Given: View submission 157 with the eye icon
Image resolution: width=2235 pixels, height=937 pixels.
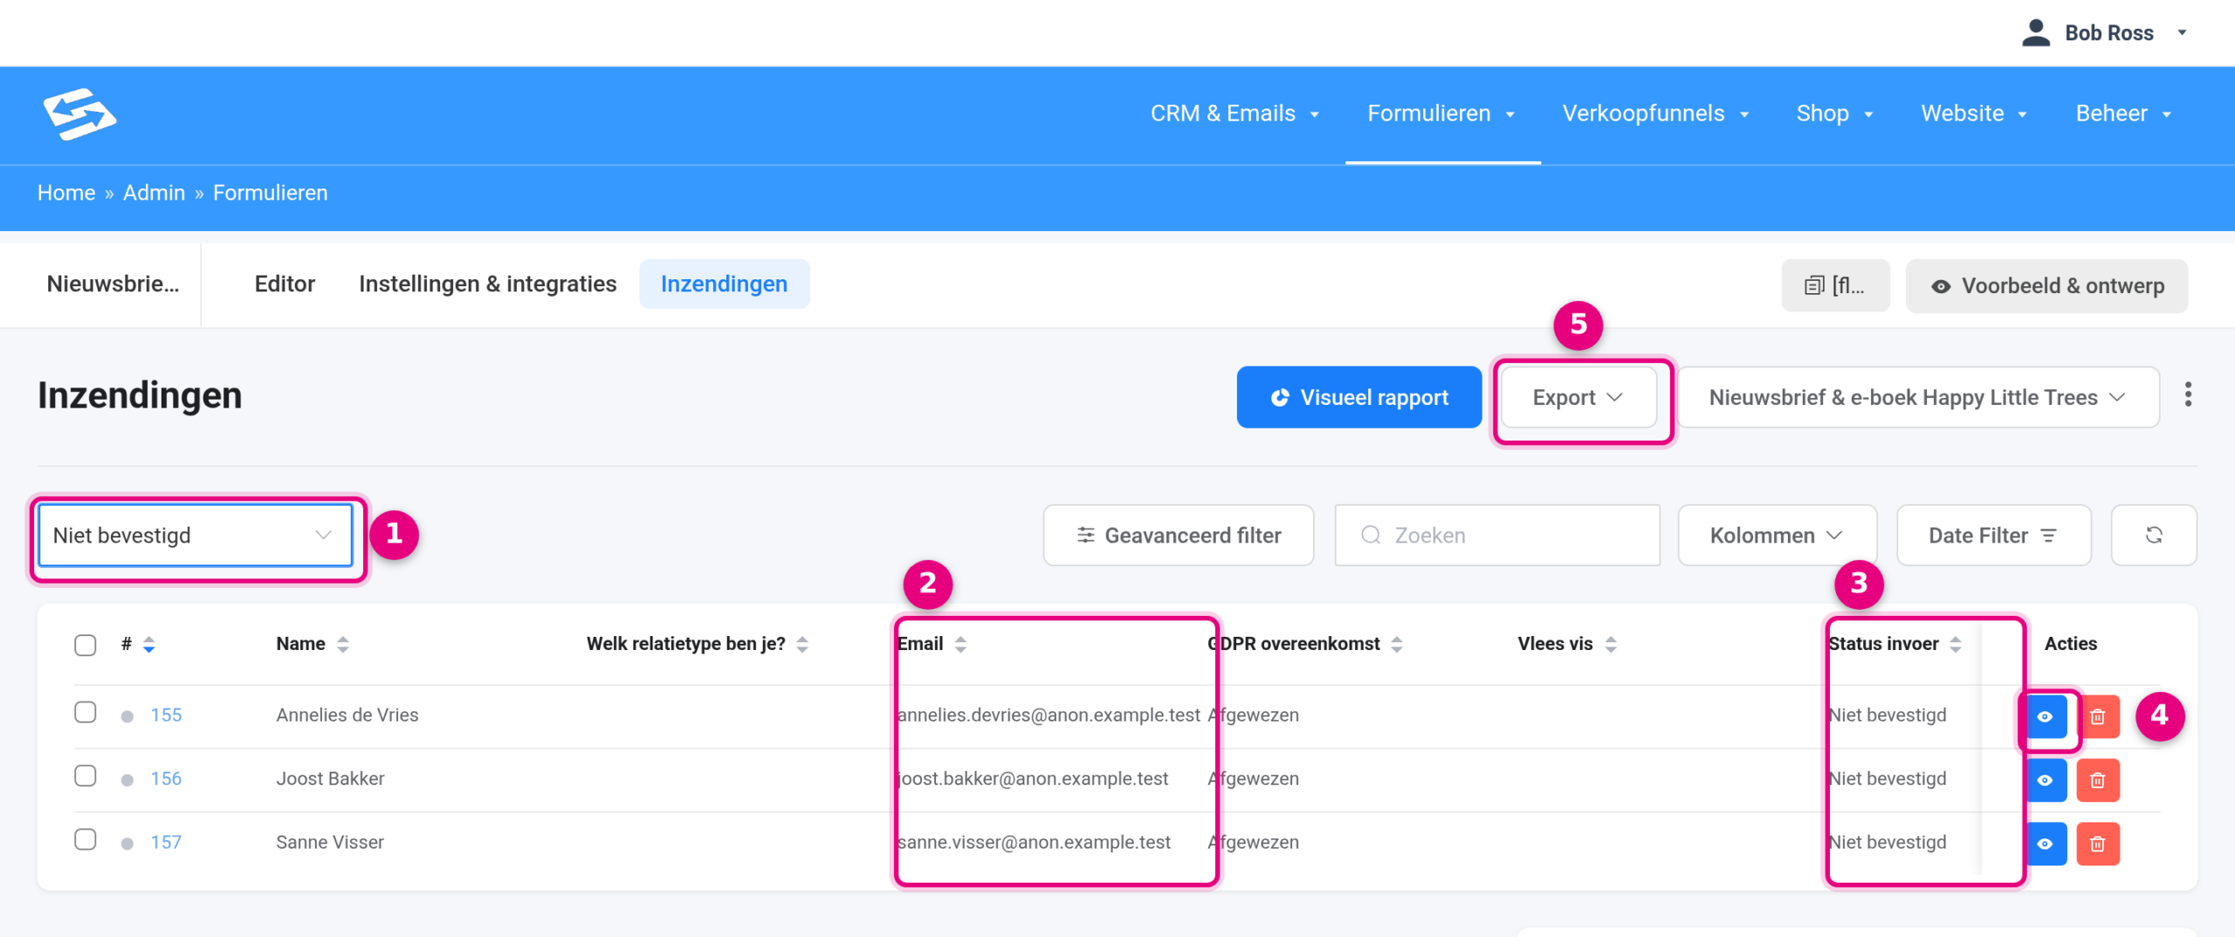Looking at the screenshot, I should click(2046, 844).
